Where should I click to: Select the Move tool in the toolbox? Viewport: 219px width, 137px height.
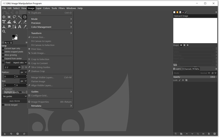pos(4,17)
